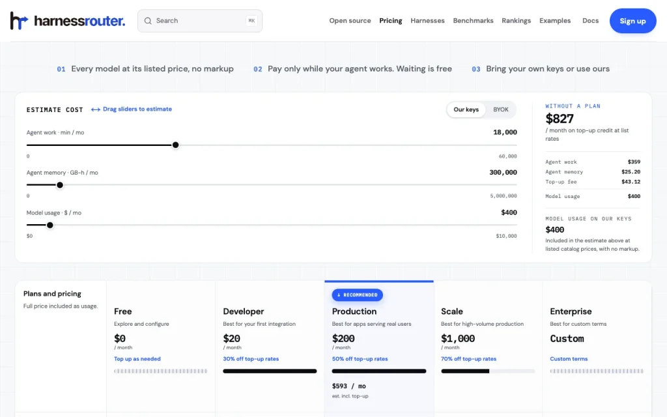The width and height of the screenshot is (667, 417).
Task: Open the Open source menu item
Action: point(350,20)
